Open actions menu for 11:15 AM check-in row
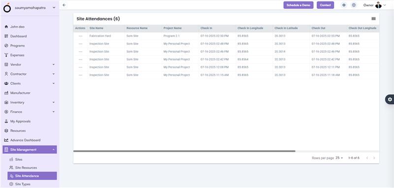Image resolution: width=394 pixels, height=188 pixels. click(80, 75)
